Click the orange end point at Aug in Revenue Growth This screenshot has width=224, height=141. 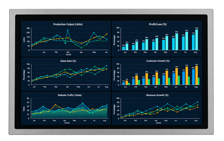point(198,107)
